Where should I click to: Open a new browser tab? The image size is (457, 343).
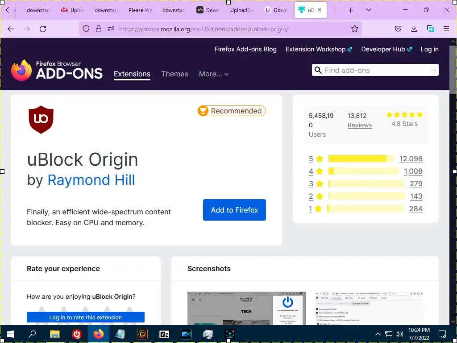(351, 10)
